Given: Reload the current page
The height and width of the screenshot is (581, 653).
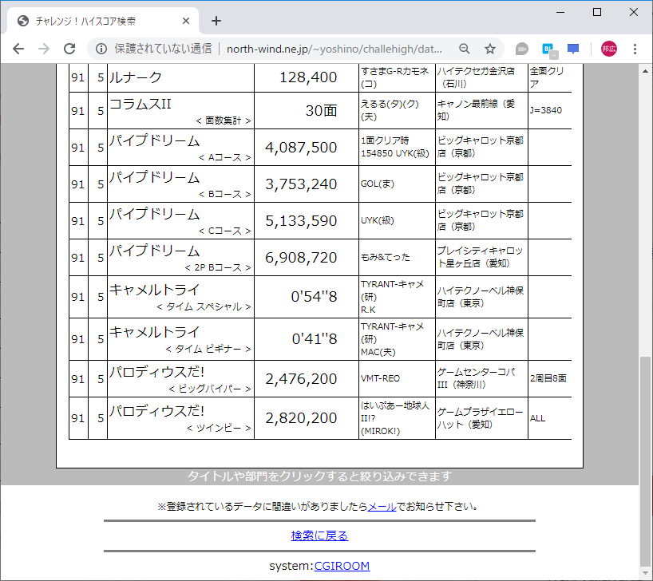Looking at the screenshot, I should pyautogui.click(x=69, y=49).
